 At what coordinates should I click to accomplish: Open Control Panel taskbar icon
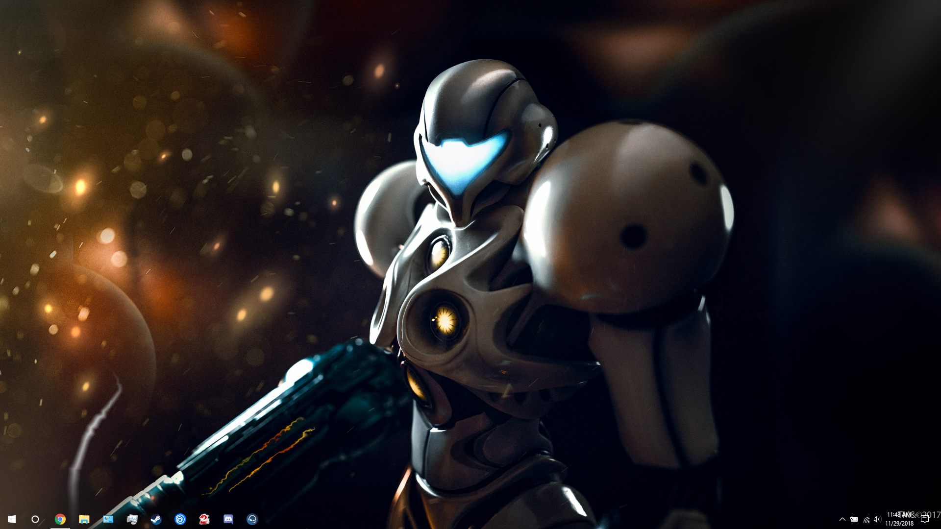(108, 519)
